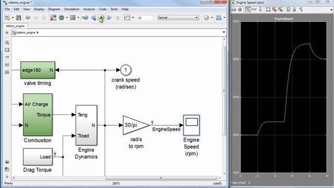Click the Fit to View palette icon
Image resolution: width=334 pixels, height=188 pixels.
coord(7,50)
